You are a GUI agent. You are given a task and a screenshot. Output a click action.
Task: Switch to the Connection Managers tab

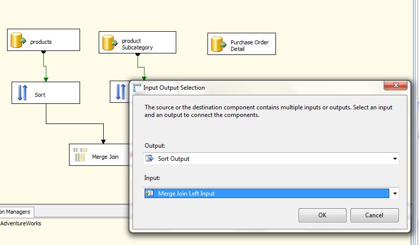[x=16, y=212]
